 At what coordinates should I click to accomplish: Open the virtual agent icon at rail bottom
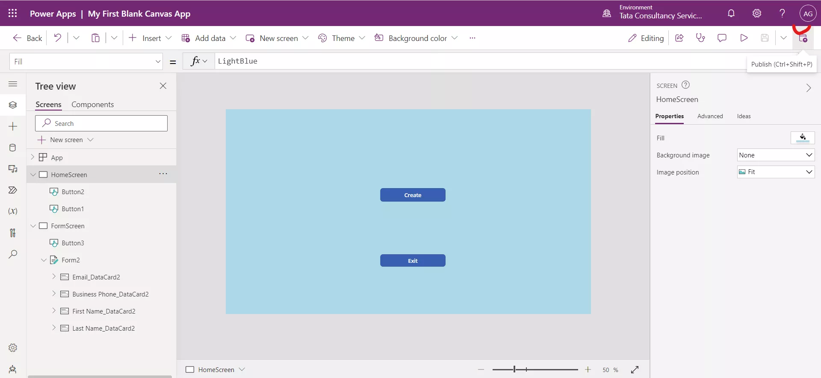tap(13, 369)
